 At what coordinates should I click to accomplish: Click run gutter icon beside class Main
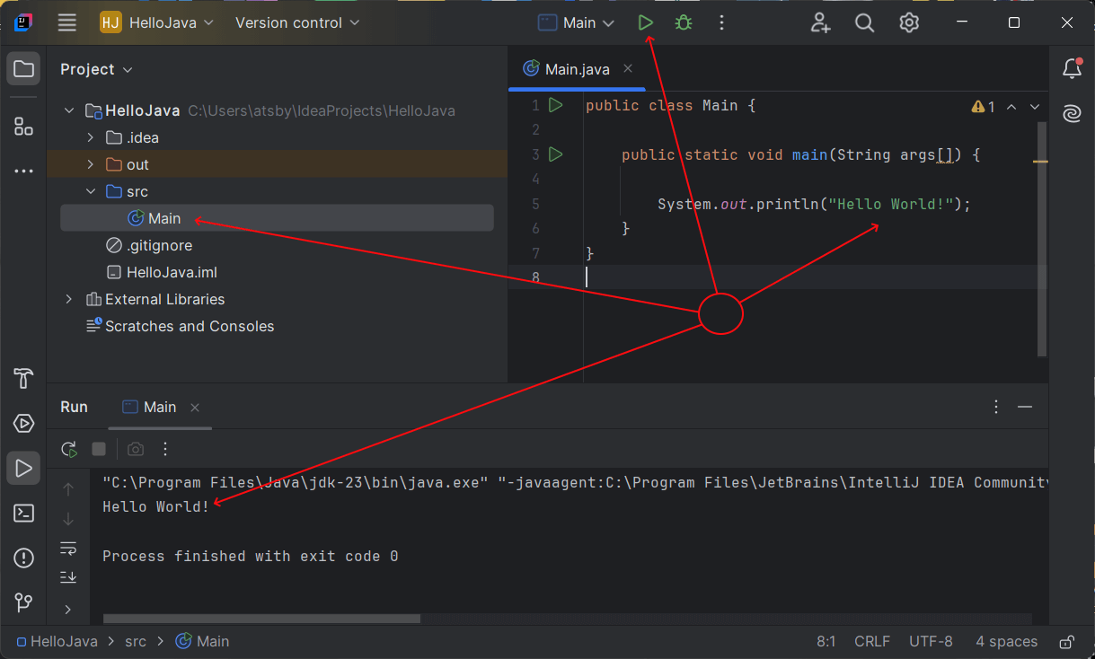click(555, 106)
